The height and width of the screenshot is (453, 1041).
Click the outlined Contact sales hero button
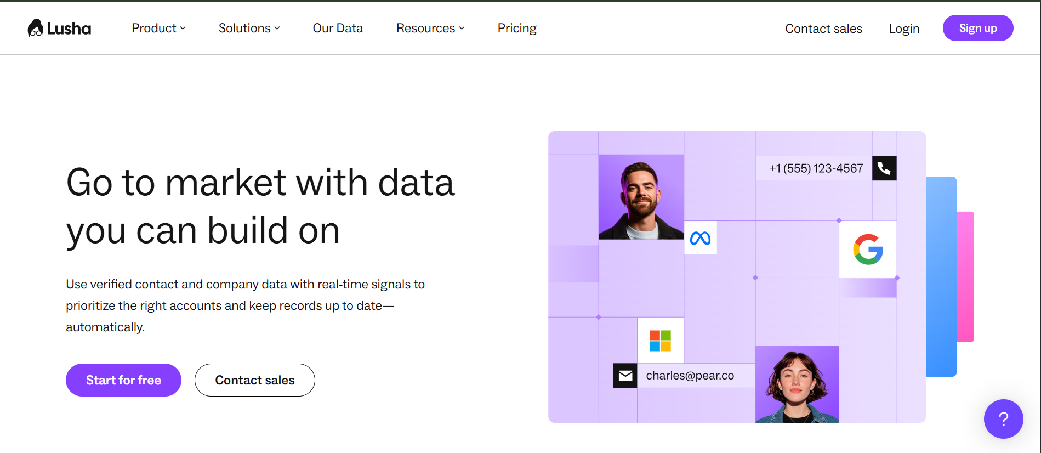[x=254, y=380]
